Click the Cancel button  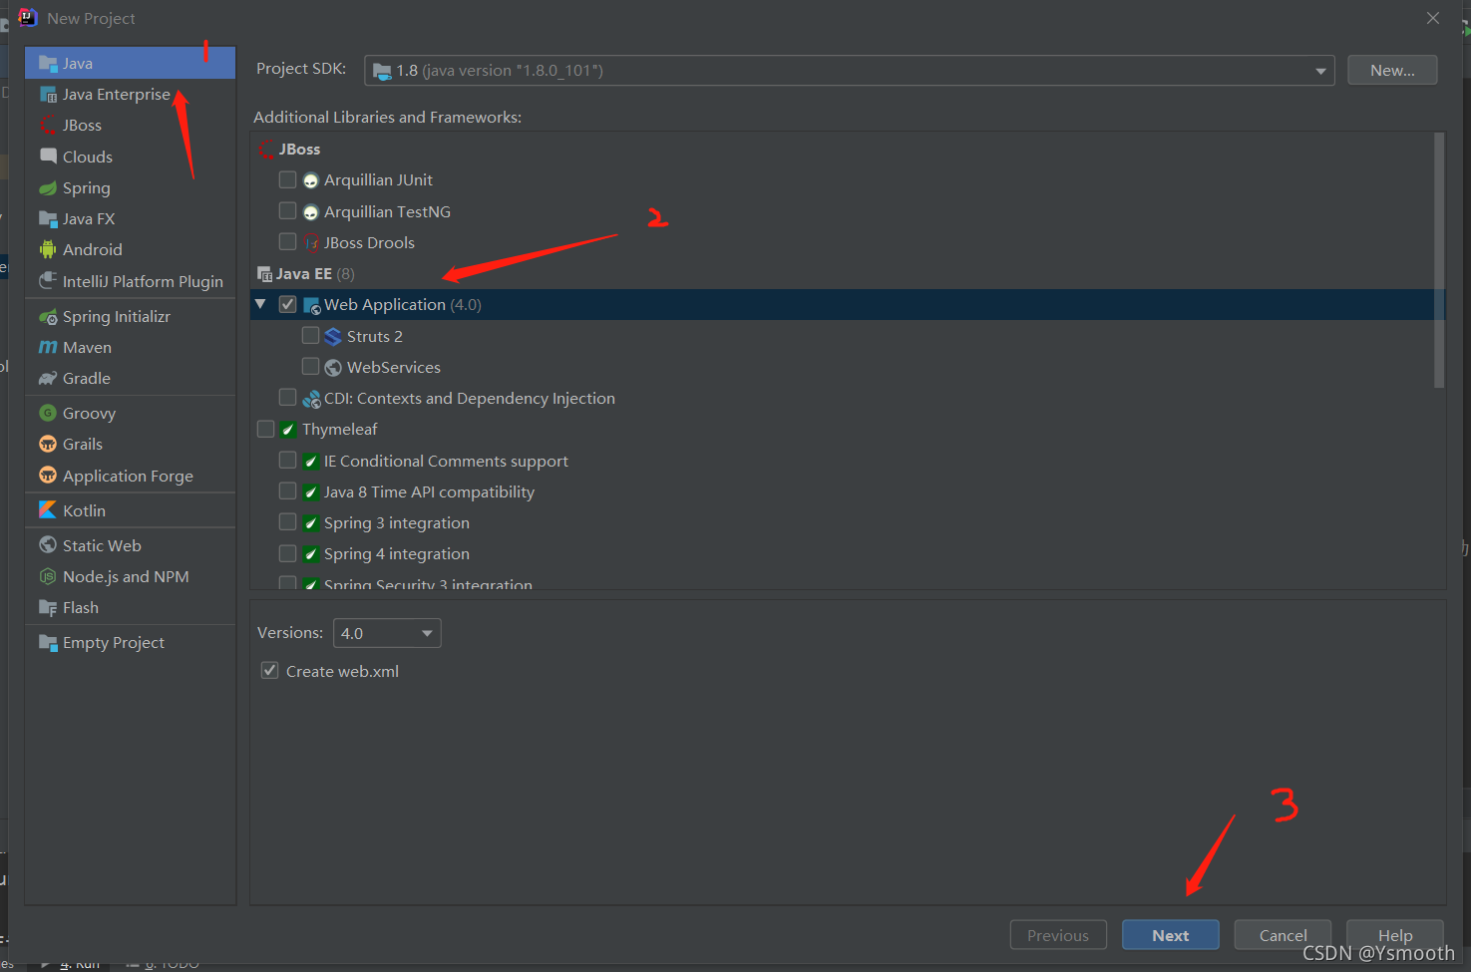click(x=1283, y=935)
